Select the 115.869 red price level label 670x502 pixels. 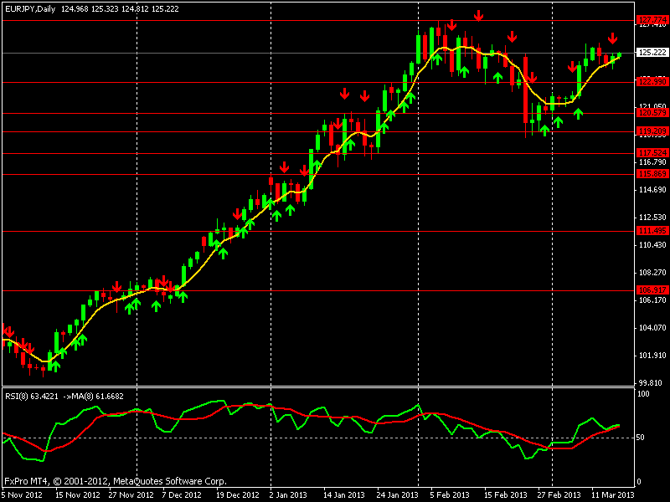[x=652, y=174]
